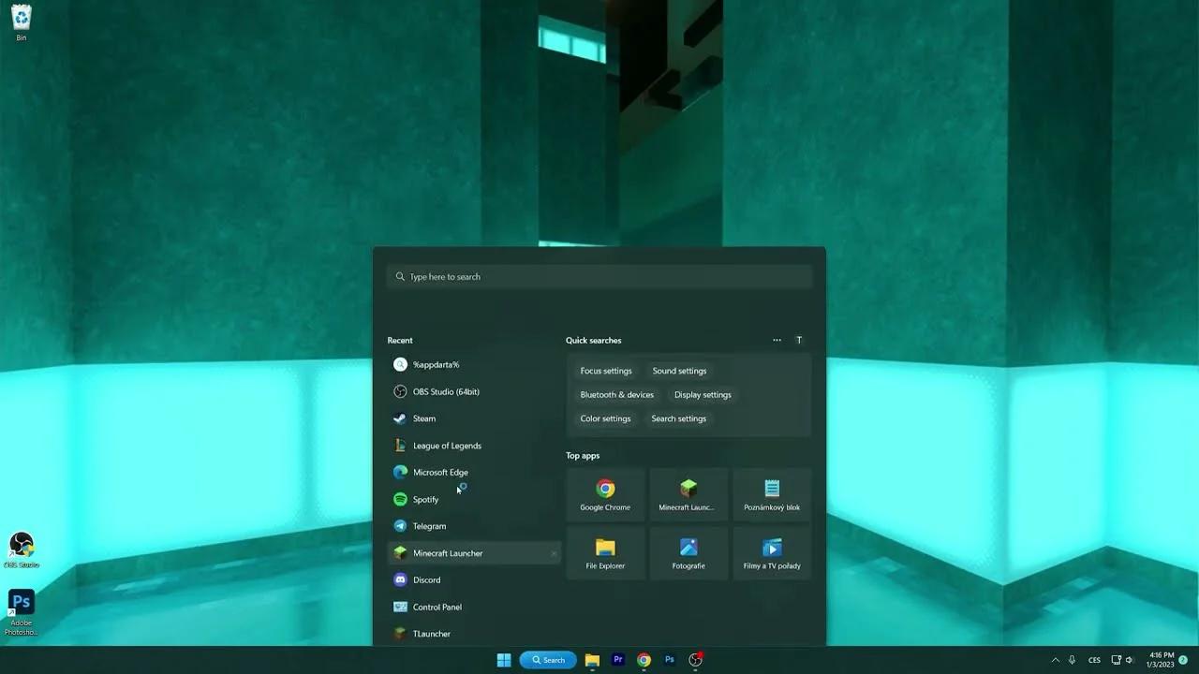Image resolution: width=1199 pixels, height=674 pixels.
Task: Open Poznámkový blok tile in Top apps
Action: point(772,495)
